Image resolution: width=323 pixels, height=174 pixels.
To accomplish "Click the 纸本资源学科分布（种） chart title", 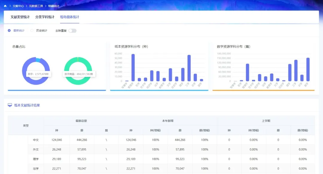I will [x=131, y=47].
